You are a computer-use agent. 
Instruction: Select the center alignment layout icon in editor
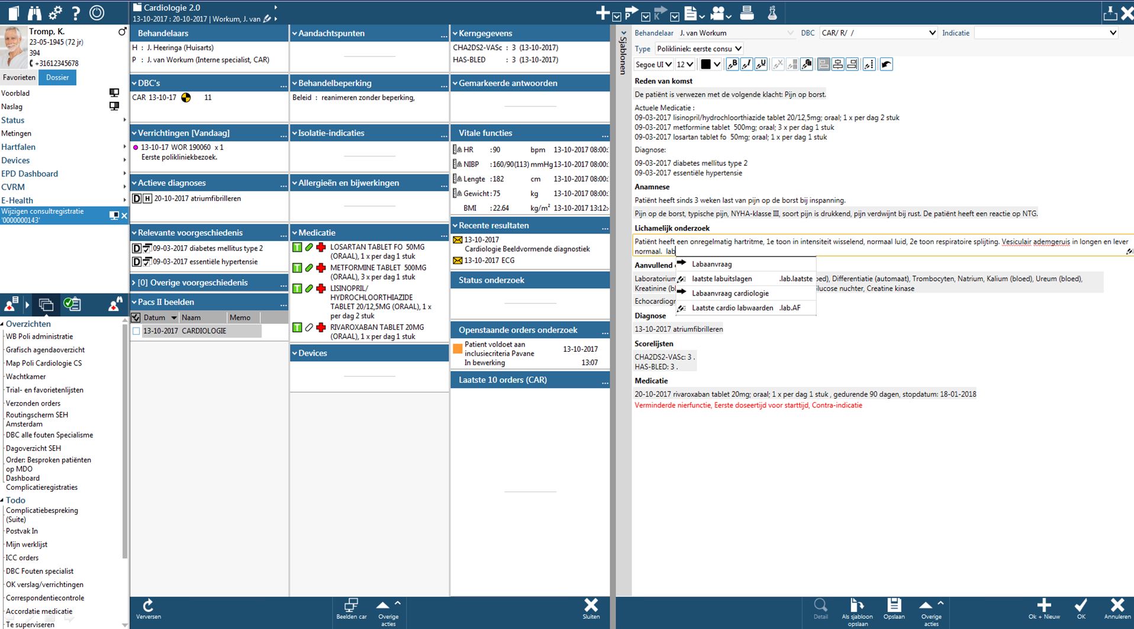tap(838, 65)
